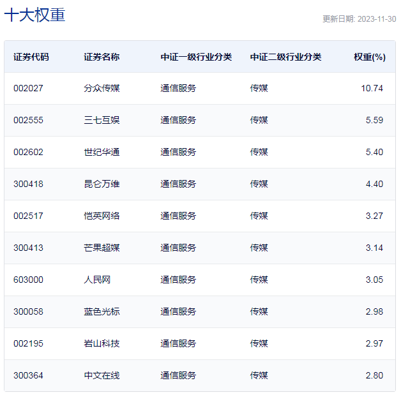401x397 pixels.
Task: Select stock code 002027
Action: pyautogui.click(x=28, y=88)
